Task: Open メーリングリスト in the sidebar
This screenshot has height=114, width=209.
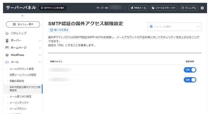Action: pyautogui.click(x=19, y=103)
